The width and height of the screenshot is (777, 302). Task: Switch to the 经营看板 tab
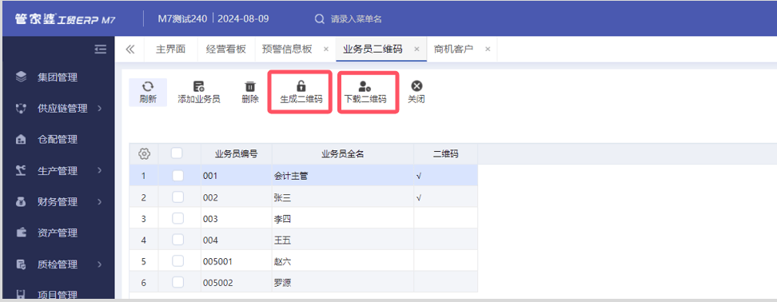click(x=226, y=49)
